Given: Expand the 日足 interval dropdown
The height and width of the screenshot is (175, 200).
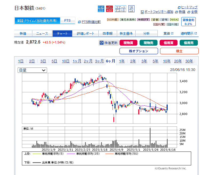Looking at the screenshot, I should 32,70.
